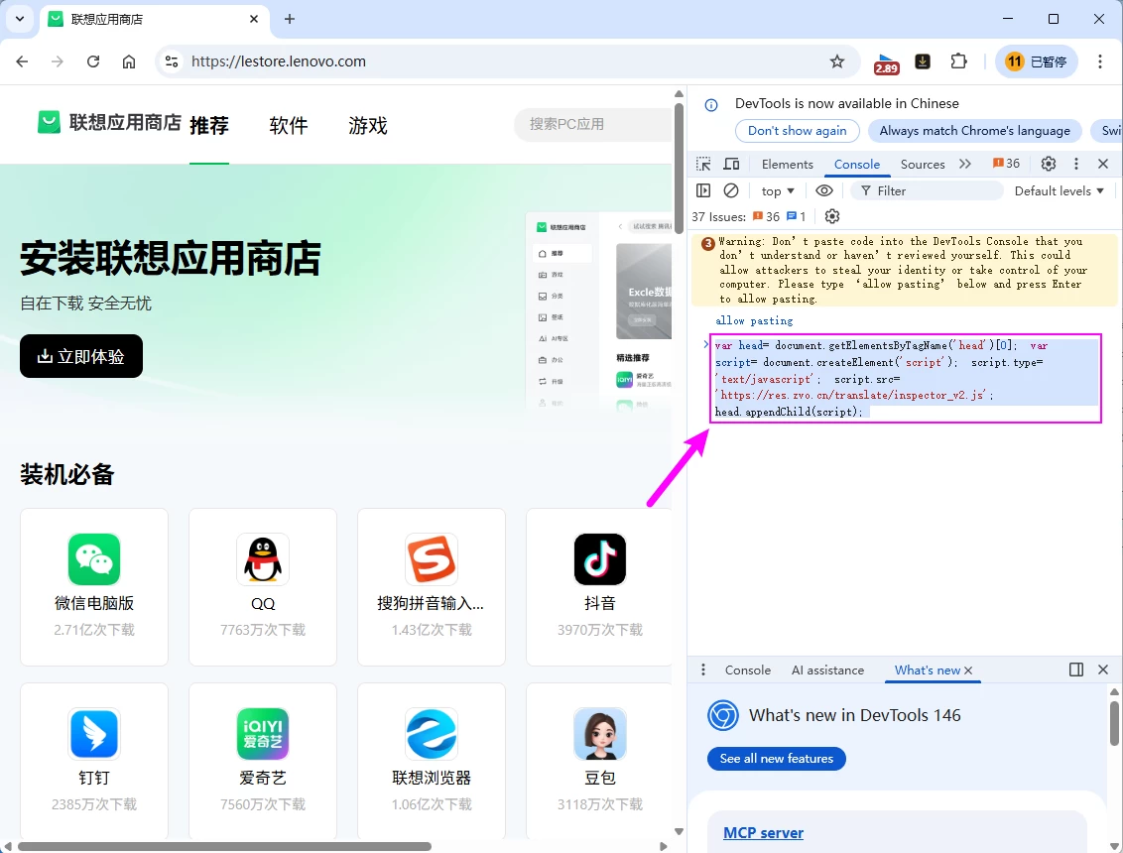1123x853 pixels.
Task: Click the page vertical scrollbar thumb
Action: tap(679, 169)
